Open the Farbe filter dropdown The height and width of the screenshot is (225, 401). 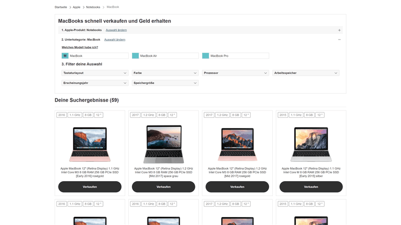165,73
